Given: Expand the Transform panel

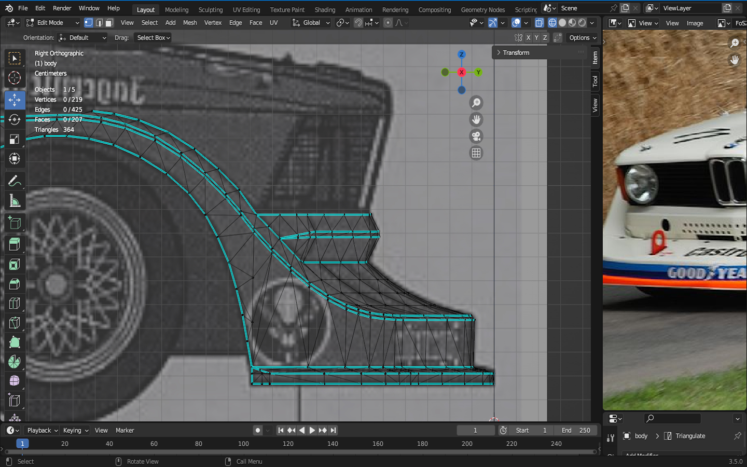Looking at the screenshot, I should pos(516,52).
